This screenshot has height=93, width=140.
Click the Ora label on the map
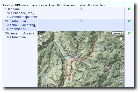pos(71,81)
